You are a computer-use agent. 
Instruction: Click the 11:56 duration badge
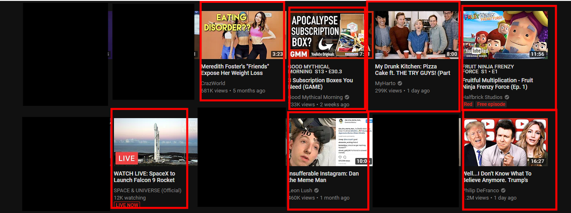click(537, 54)
